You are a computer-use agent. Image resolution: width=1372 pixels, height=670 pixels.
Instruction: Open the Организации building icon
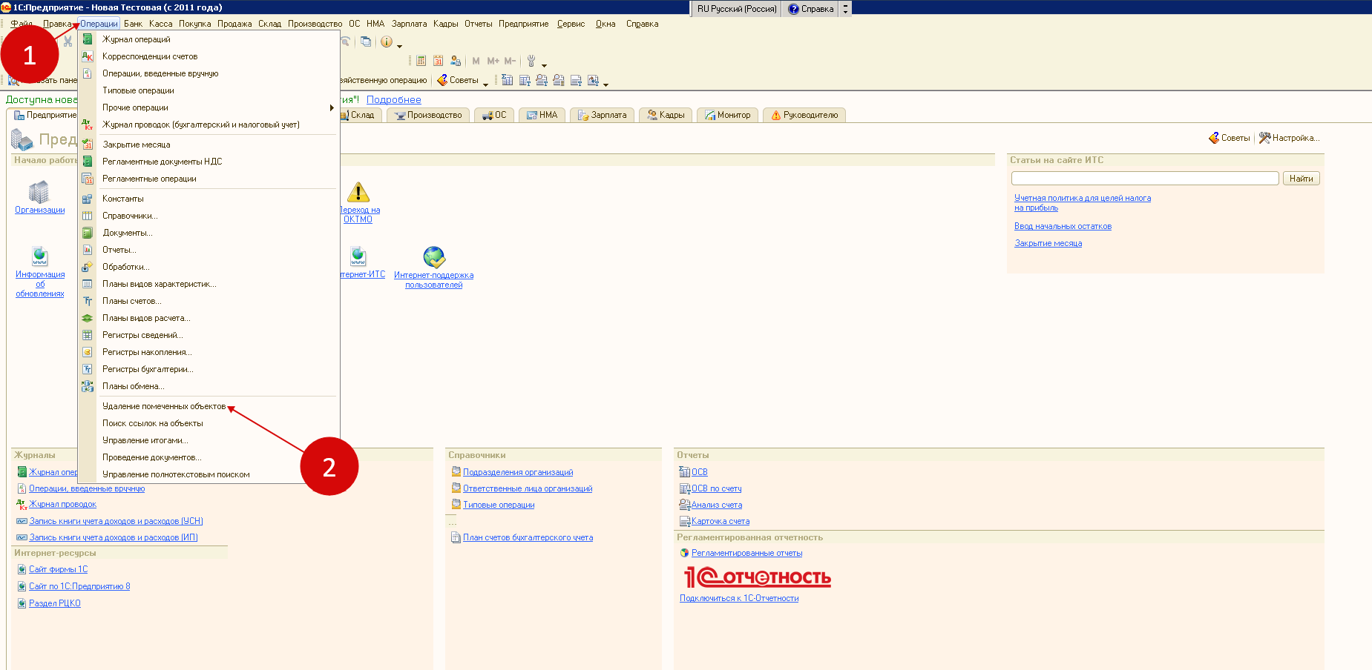39,192
